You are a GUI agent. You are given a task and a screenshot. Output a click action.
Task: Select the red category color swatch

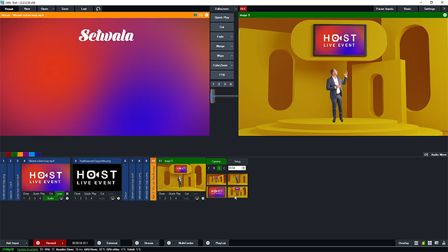coord(8,154)
